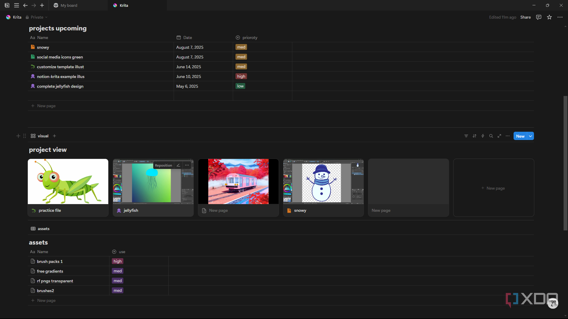Switch to the My board tab

pyautogui.click(x=78, y=5)
